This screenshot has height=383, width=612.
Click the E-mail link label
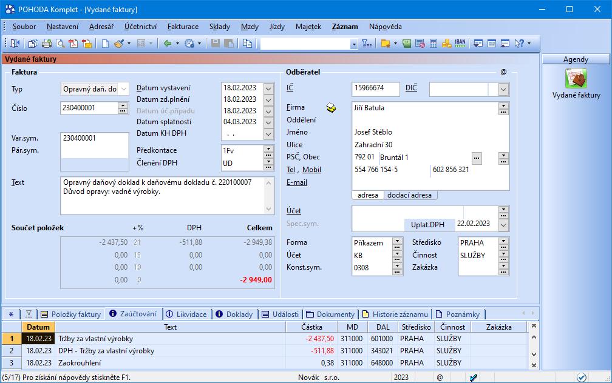[x=297, y=182]
